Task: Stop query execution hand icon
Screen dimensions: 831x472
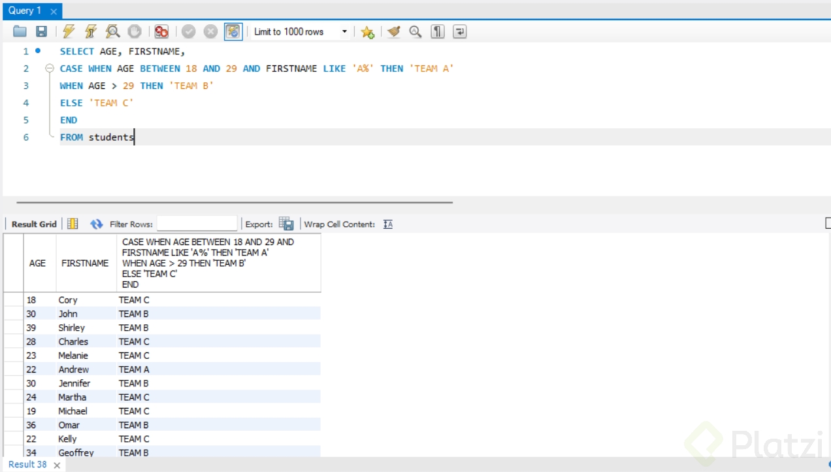Action: [134, 31]
